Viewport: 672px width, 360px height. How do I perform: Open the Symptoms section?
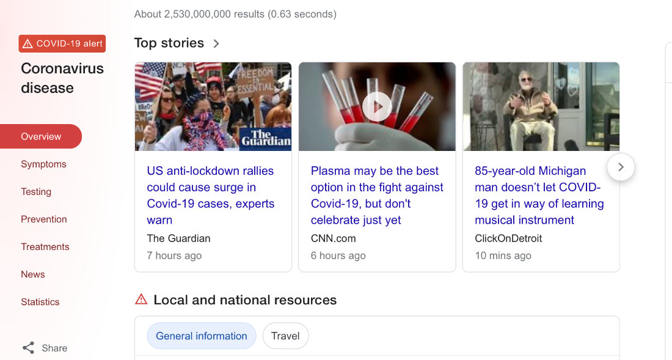pyautogui.click(x=44, y=164)
